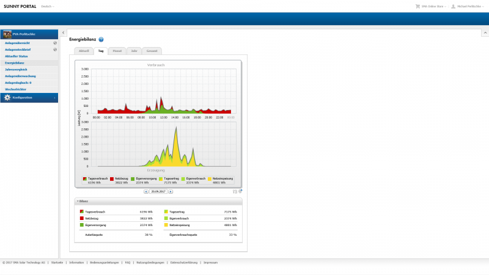Open Wechselrichter page
This screenshot has height=275, width=489.
(16, 89)
